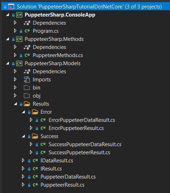Click the C# icon of PuppeteerDataResult.cs
Viewport: 170px width, 193px height.
(x=35, y=177)
